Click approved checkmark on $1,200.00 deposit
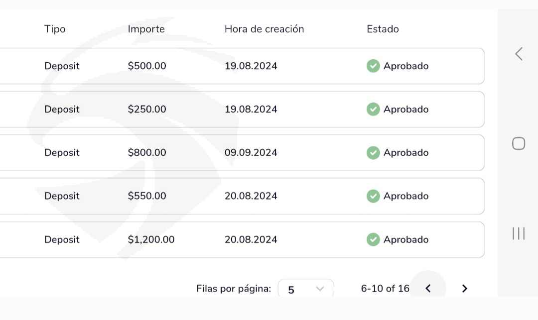This screenshot has width=538, height=320. pyautogui.click(x=373, y=239)
